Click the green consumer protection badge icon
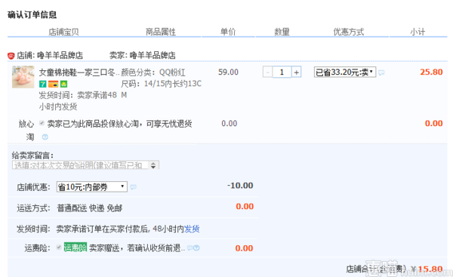453x277 pixels. pyautogui.click(x=63, y=84)
